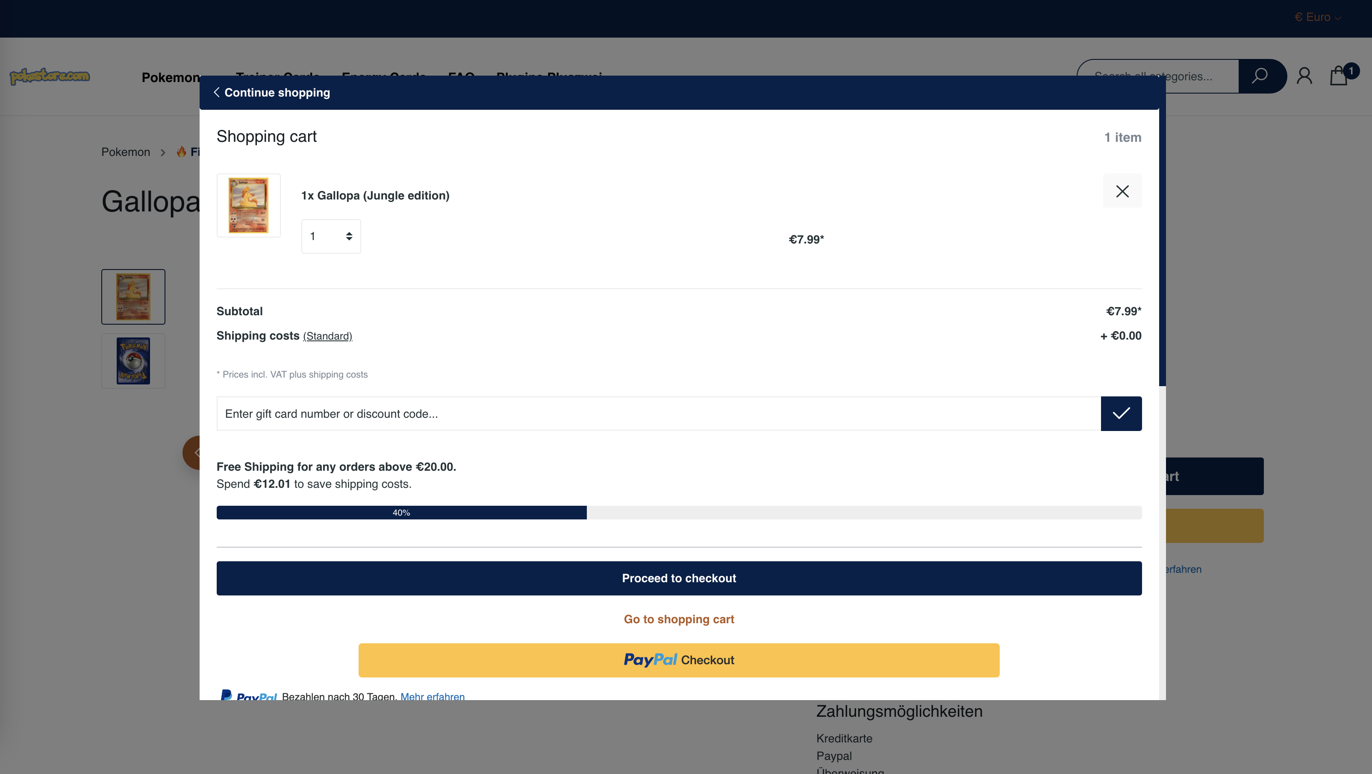Screen dimensions: 1372x774
Task: Click the 'Spend €12.01 to save shipping costs' text
Action: 314,484
